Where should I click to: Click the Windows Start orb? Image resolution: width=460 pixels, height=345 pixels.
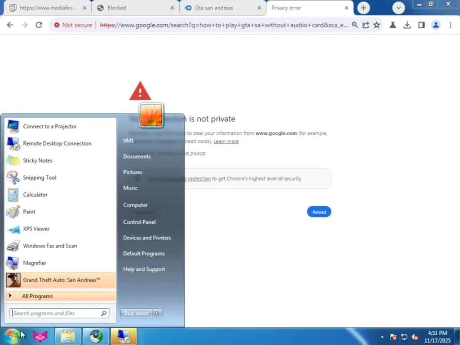(12, 336)
